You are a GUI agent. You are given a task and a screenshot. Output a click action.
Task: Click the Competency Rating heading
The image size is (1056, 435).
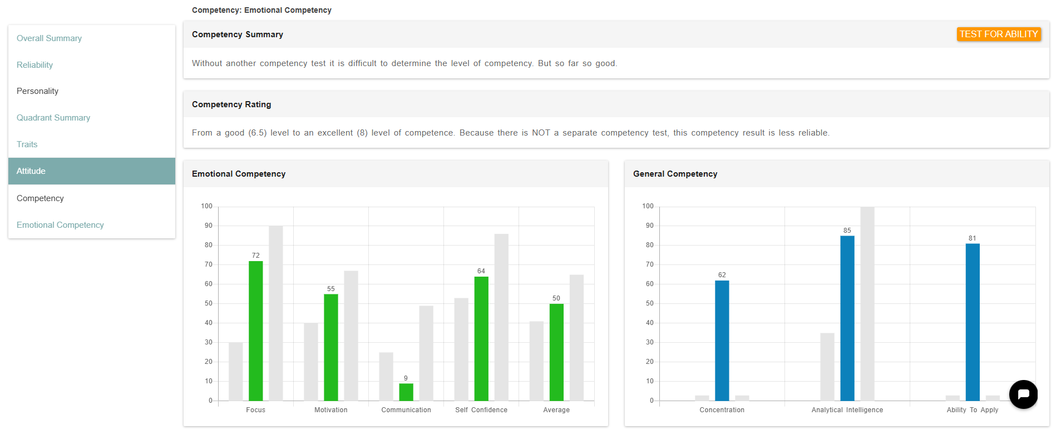[231, 104]
